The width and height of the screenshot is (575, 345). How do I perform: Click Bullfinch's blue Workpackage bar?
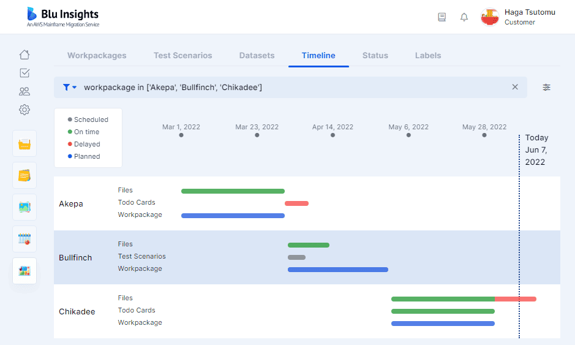coord(338,270)
